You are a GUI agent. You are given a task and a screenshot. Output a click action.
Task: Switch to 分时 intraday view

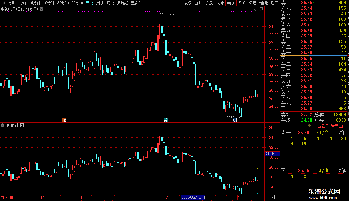(12, 3)
